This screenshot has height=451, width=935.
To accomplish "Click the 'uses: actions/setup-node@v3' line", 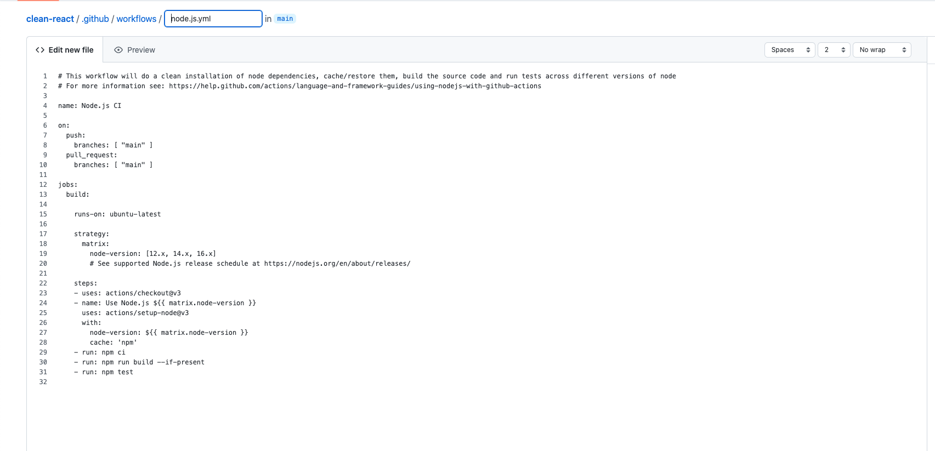I will (135, 313).
